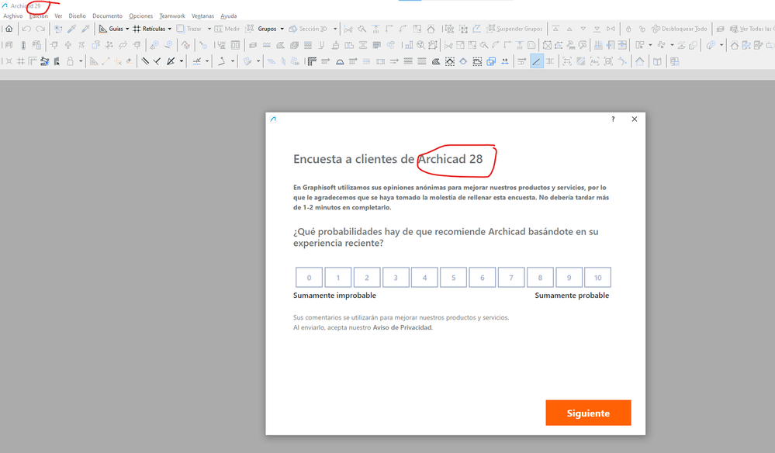Click the highlighted diagonal line icon

pos(537,61)
